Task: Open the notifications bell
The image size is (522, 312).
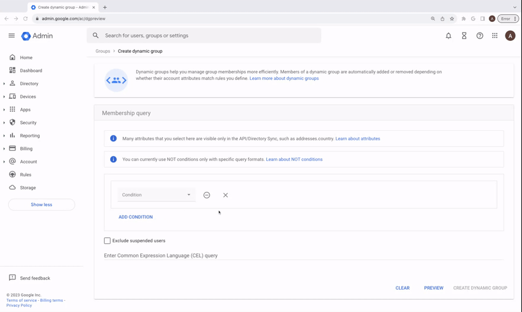Action: click(x=449, y=36)
